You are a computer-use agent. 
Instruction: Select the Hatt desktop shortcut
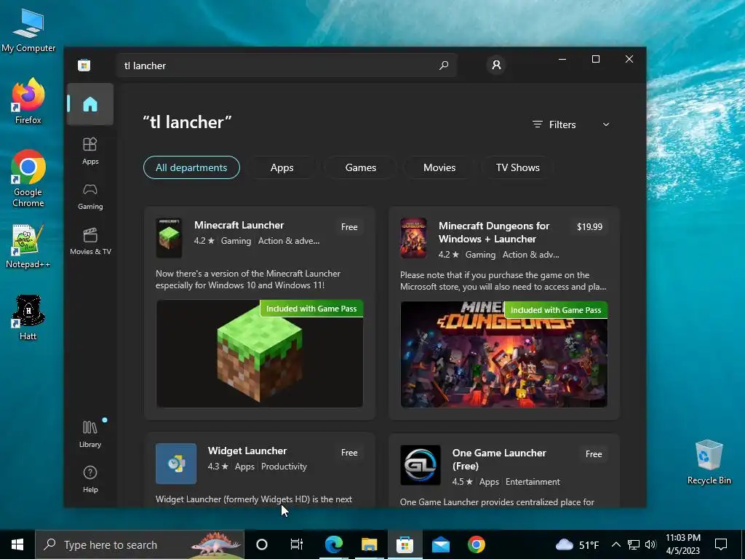point(28,317)
